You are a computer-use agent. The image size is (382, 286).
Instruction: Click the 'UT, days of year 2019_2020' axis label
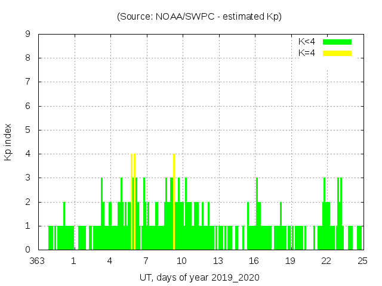pos(199,278)
